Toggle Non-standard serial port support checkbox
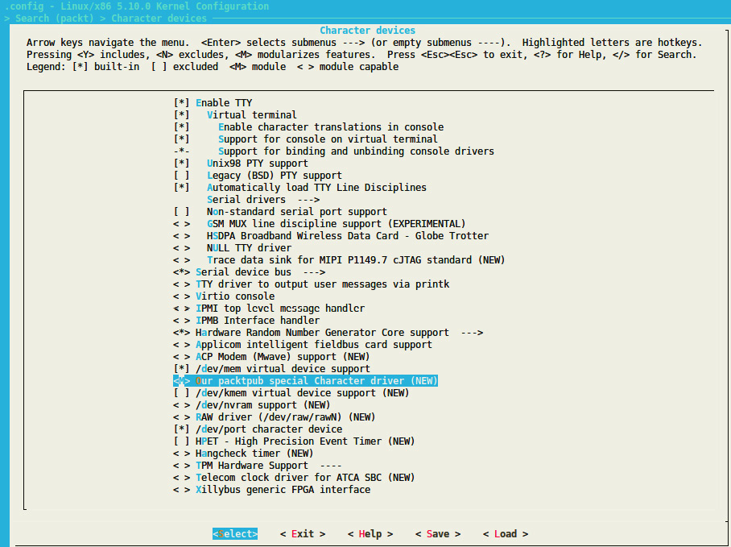Viewport: 731px width, 547px height. point(182,212)
